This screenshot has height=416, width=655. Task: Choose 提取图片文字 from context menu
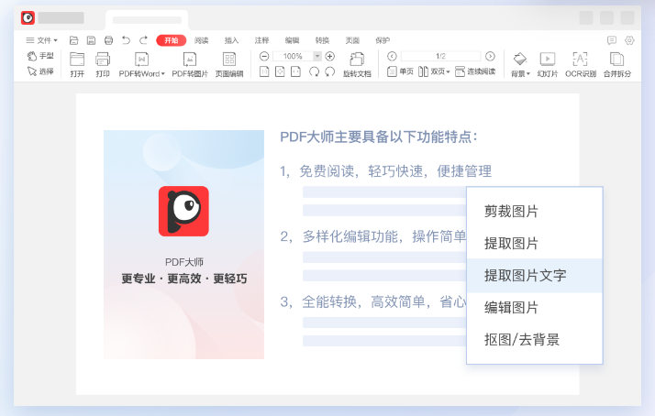pyautogui.click(x=535, y=276)
